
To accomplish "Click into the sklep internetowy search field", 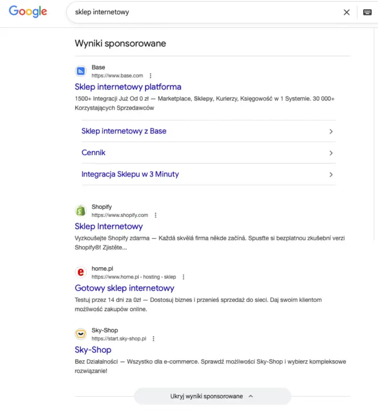I will click(x=200, y=12).
